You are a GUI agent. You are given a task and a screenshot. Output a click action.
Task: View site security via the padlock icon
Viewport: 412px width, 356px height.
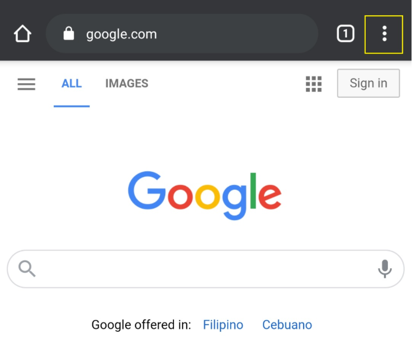click(69, 34)
